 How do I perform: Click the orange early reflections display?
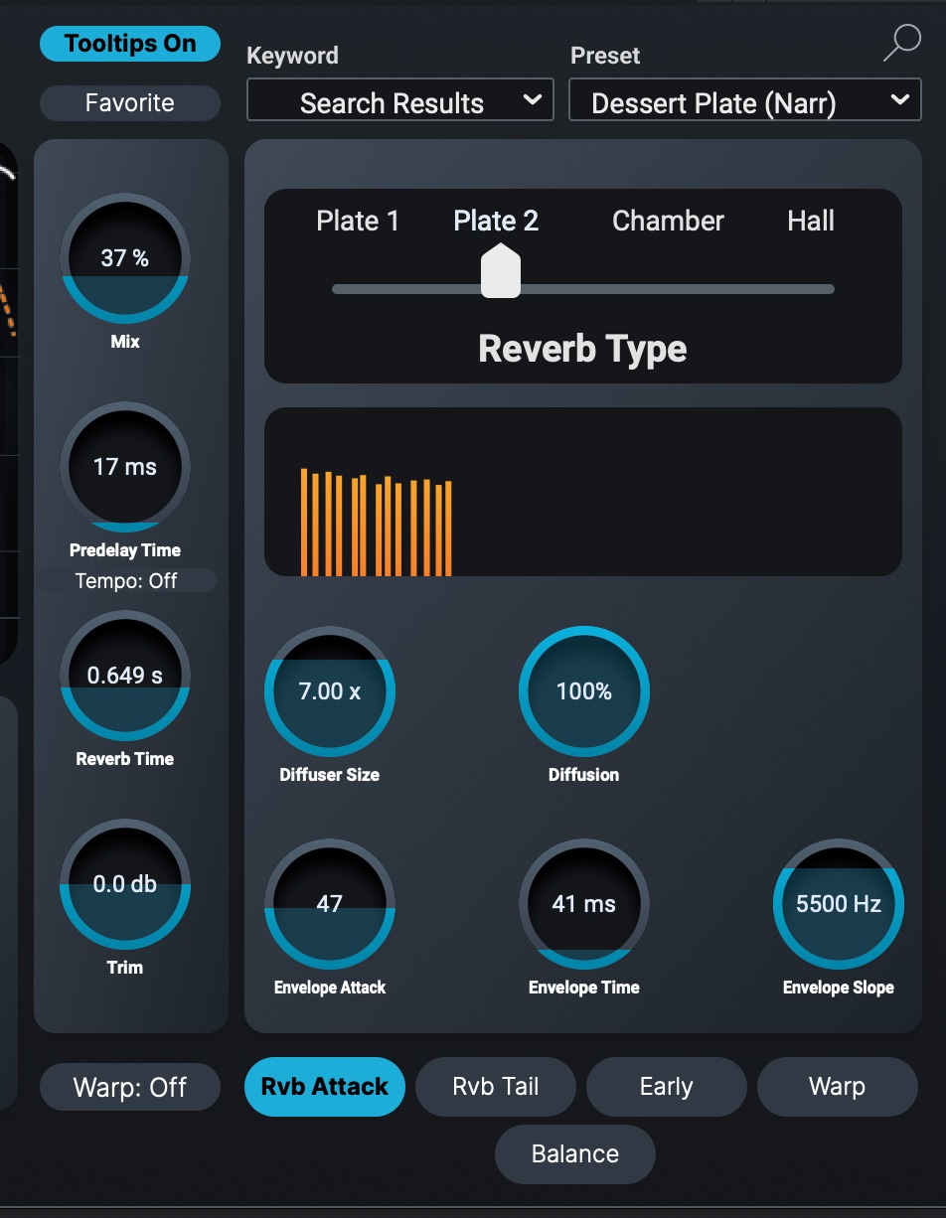[x=582, y=492]
